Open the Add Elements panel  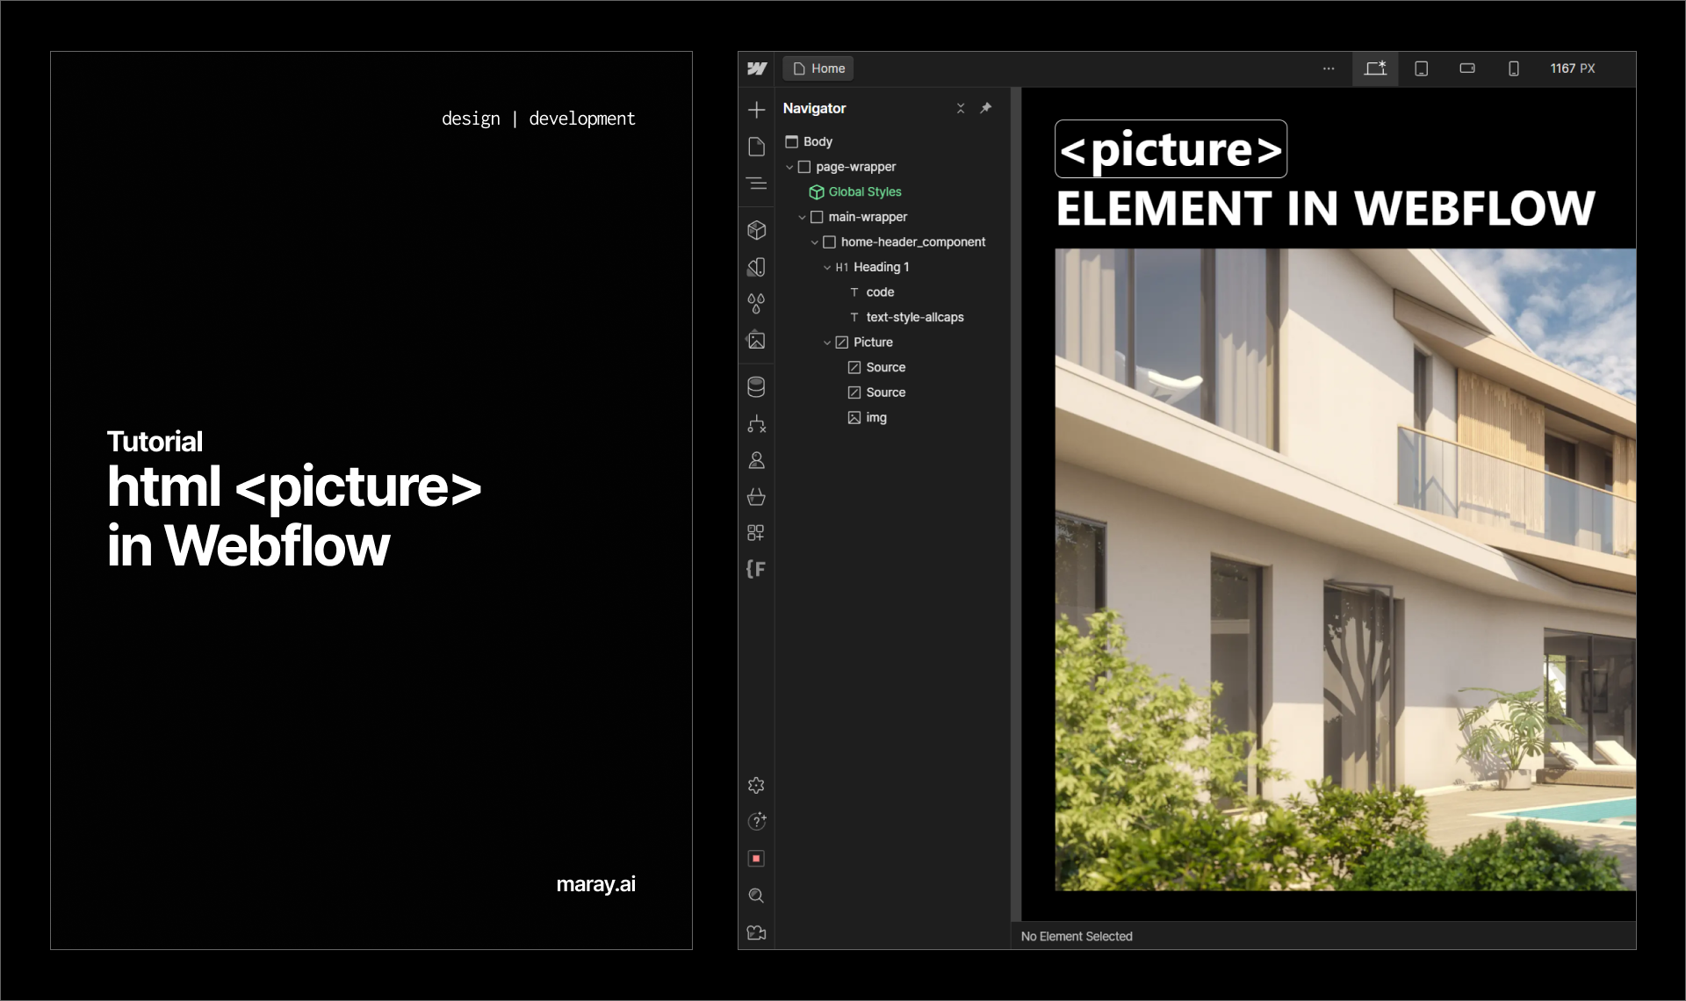[756, 110]
